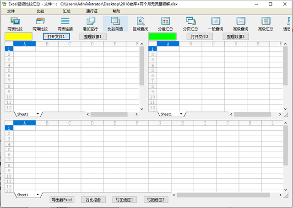Select row 7 header in bottom grid
This screenshot has height=208, width=293.
9,160
